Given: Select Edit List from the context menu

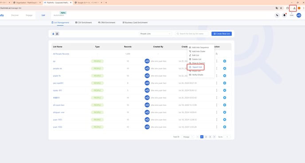Looking at the screenshot, I should tap(194, 55).
